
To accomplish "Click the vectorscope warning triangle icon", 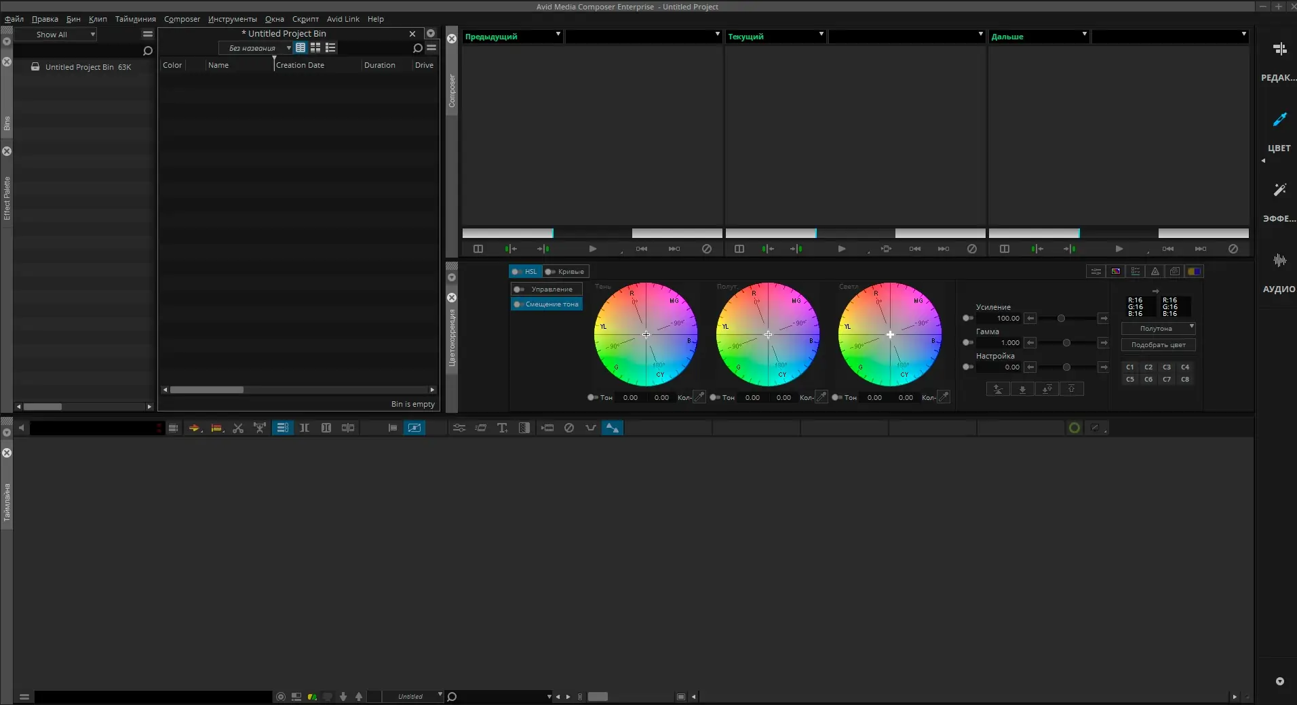I will 1155,271.
